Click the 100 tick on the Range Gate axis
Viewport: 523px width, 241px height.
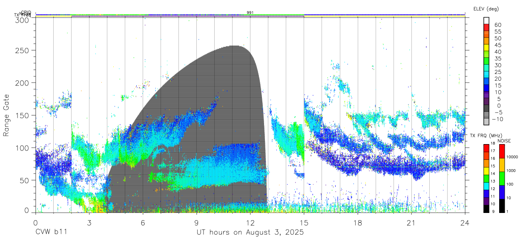tap(22, 147)
